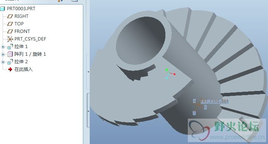The width and height of the screenshot is (268, 144).
Task: Expand the 阵列 1 / 旋转 1 node
Action: (x=3, y=54)
